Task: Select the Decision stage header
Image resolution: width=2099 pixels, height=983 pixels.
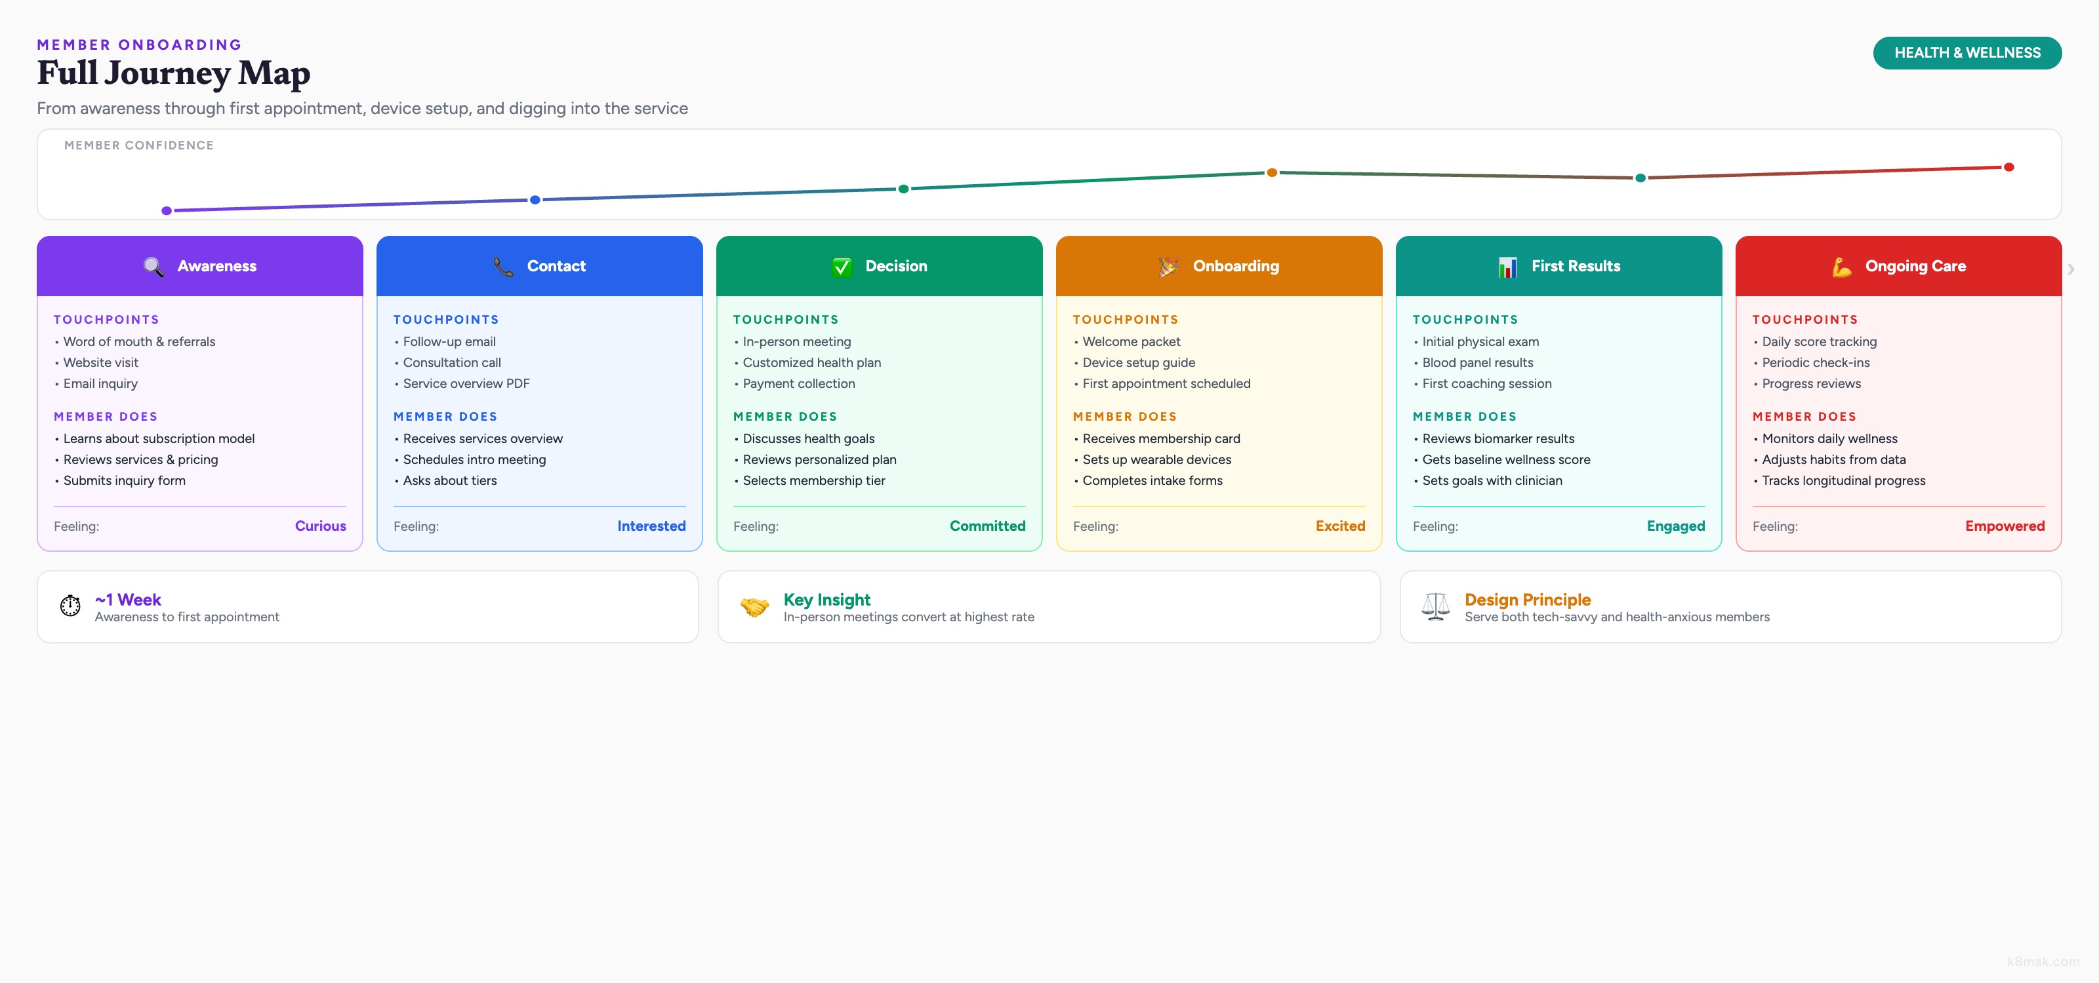Action: click(879, 266)
